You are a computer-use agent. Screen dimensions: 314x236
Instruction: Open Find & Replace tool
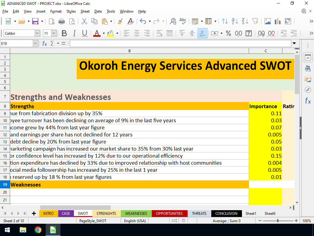(173, 21)
